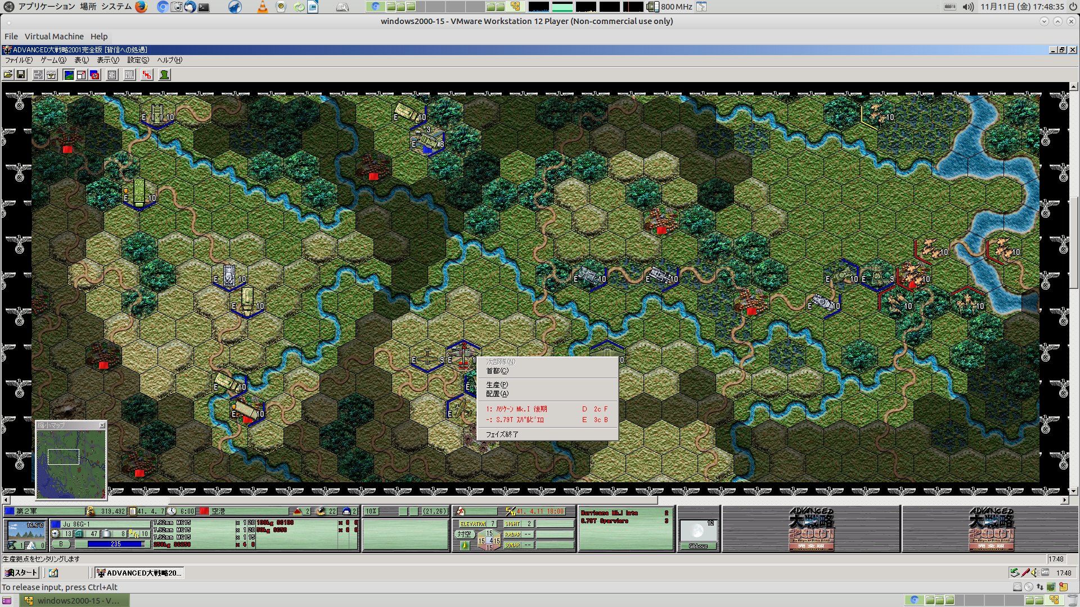This screenshot has height=607, width=1080.
Task: Choose フェイズ終了 to end the phase
Action: tap(547, 434)
